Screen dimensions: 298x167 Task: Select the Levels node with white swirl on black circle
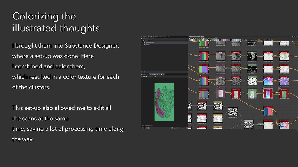click(x=252, y=56)
